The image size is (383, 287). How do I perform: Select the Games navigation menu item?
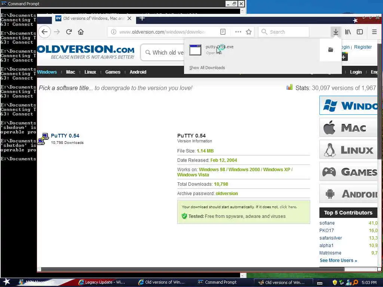[x=113, y=72]
